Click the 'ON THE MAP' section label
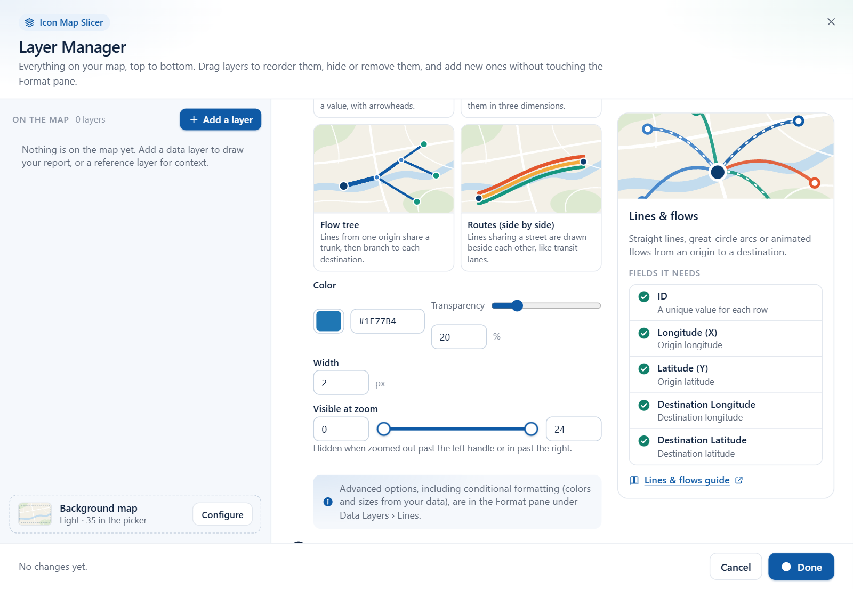Screen dimensions: 853x589 click(41, 119)
